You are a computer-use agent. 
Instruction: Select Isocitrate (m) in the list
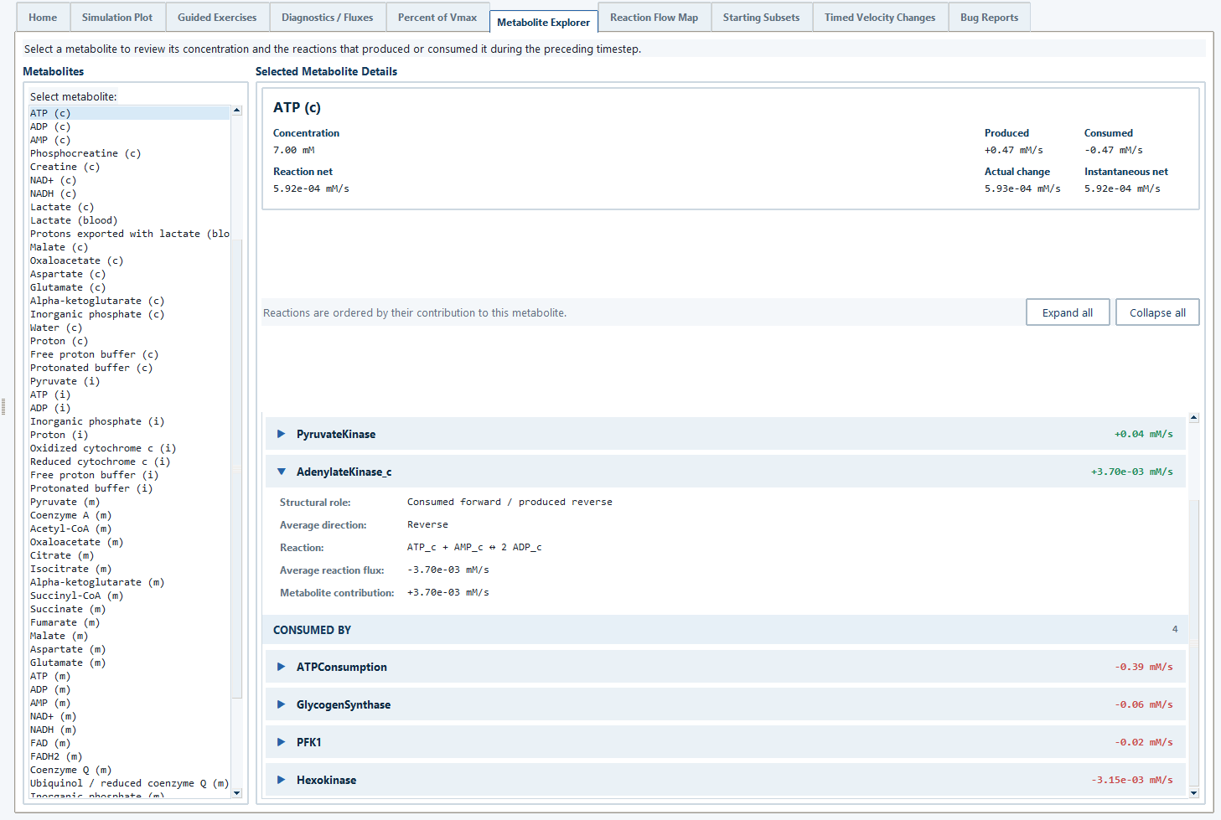[x=129, y=569]
